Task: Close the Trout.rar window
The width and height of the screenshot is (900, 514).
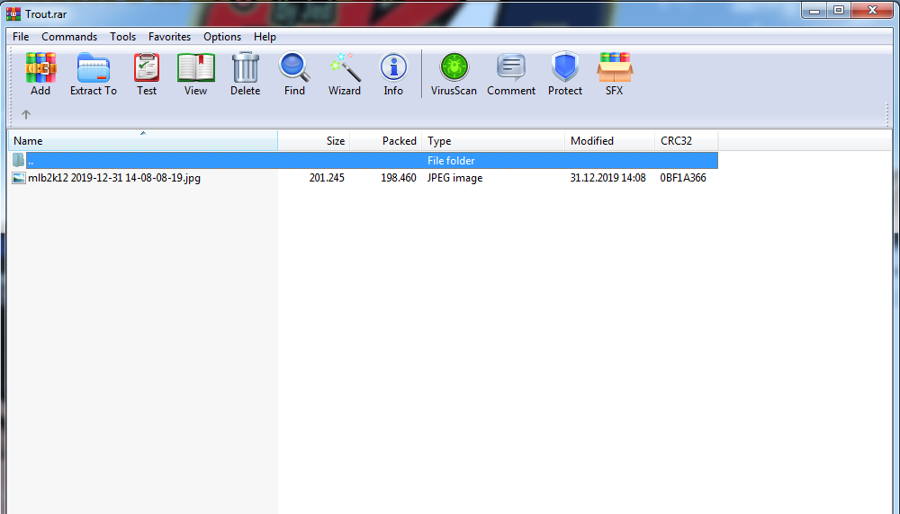Action: [x=872, y=10]
